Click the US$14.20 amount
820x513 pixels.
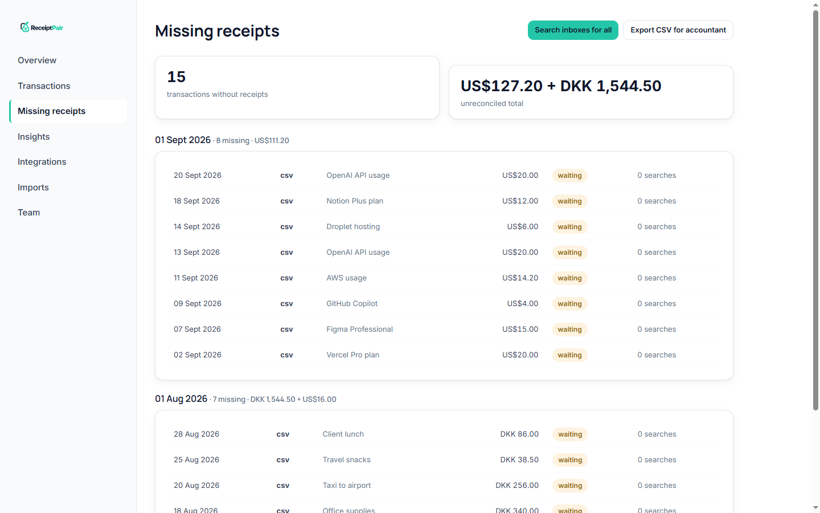(520, 278)
